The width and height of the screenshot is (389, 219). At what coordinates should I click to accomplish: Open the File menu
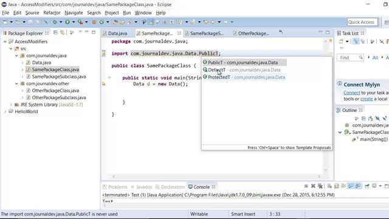[x=5, y=13]
